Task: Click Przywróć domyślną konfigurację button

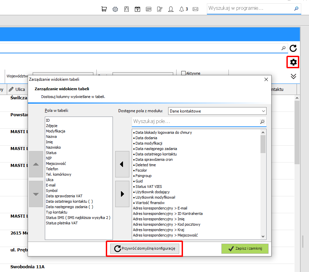Action: pos(145,249)
